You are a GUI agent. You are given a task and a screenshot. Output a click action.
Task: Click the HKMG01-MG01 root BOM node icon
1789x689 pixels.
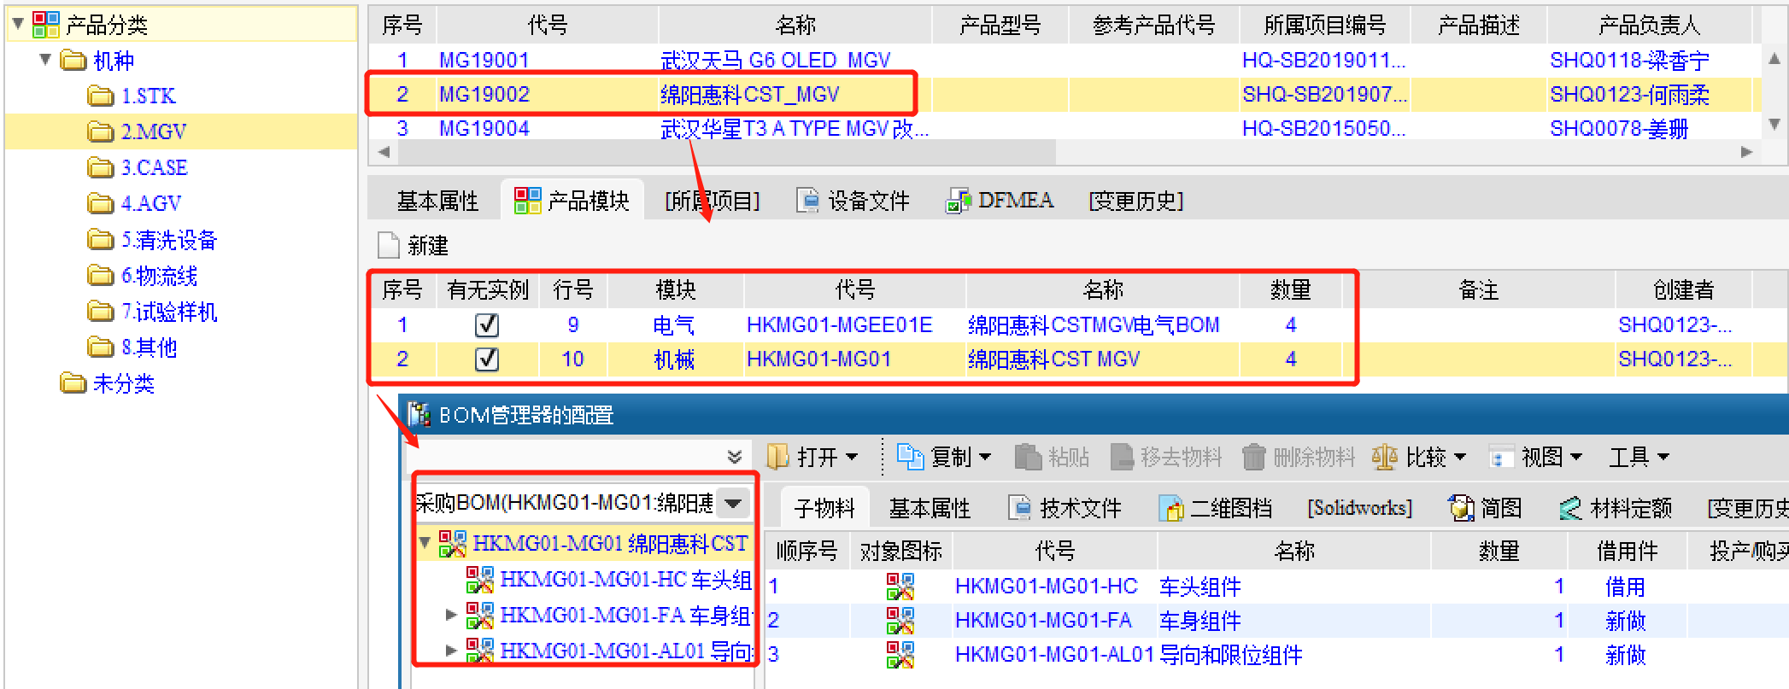[x=453, y=543]
